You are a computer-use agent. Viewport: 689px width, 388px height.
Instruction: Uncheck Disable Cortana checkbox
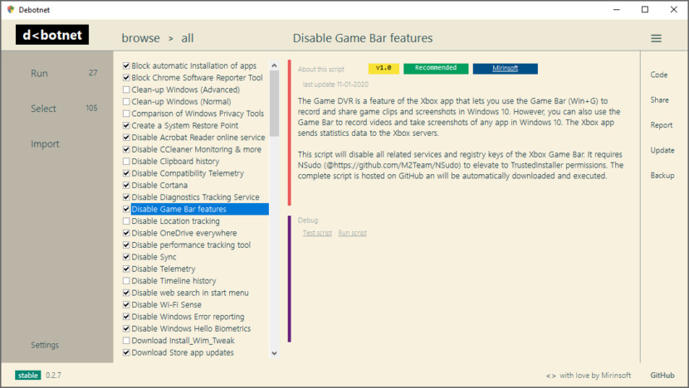tap(126, 186)
